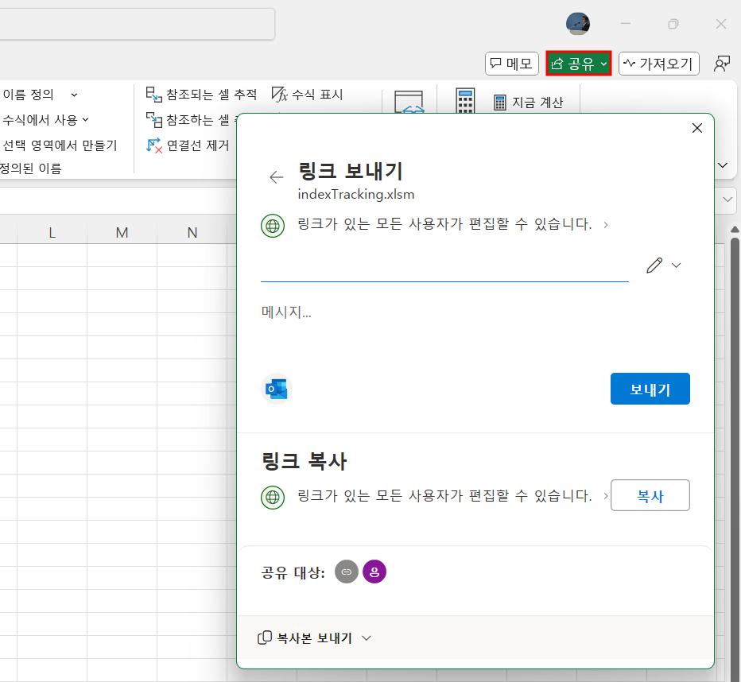Click back arrow beside 링크 보내기
This screenshot has width=741, height=682.
(x=276, y=177)
